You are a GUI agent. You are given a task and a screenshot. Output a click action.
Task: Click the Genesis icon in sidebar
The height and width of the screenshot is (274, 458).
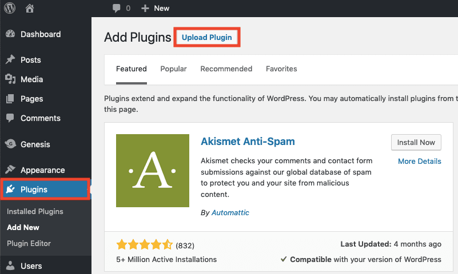[x=10, y=144]
